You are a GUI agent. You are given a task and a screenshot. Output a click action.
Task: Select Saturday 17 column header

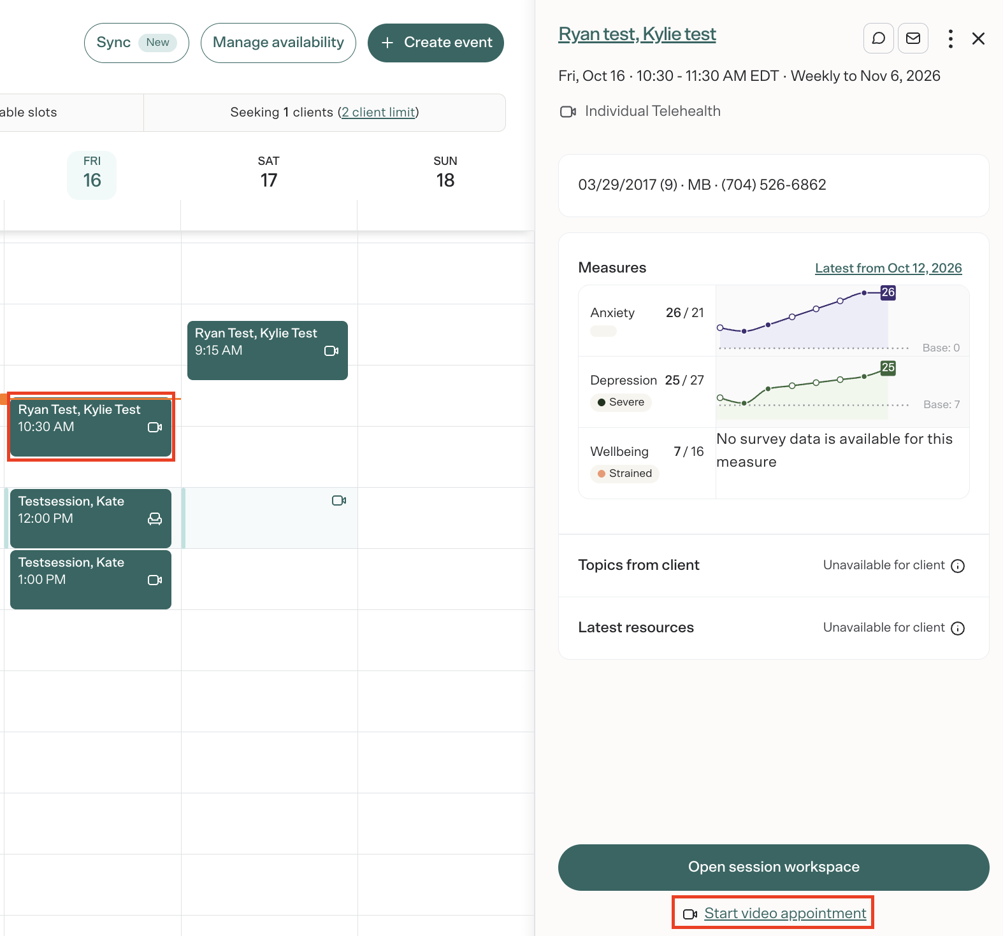pyautogui.click(x=268, y=173)
